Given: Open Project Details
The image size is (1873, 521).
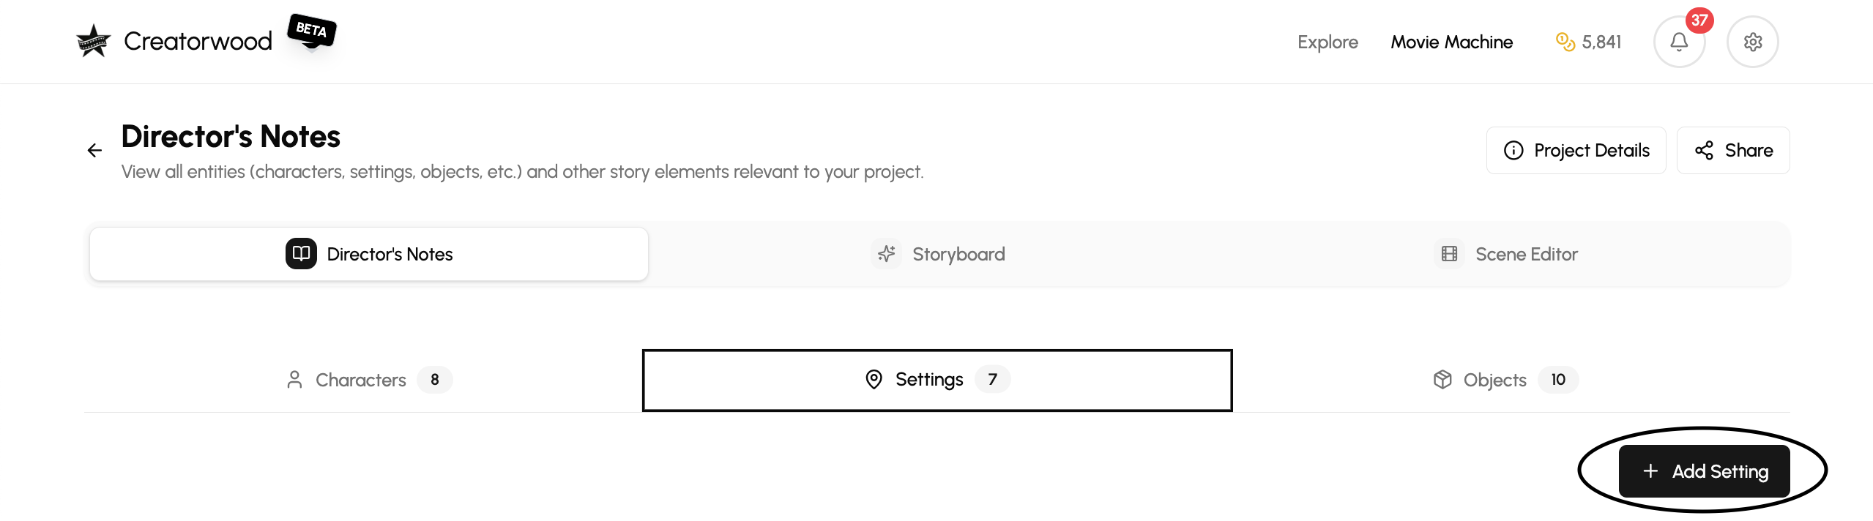Looking at the screenshot, I should click(1576, 151).
